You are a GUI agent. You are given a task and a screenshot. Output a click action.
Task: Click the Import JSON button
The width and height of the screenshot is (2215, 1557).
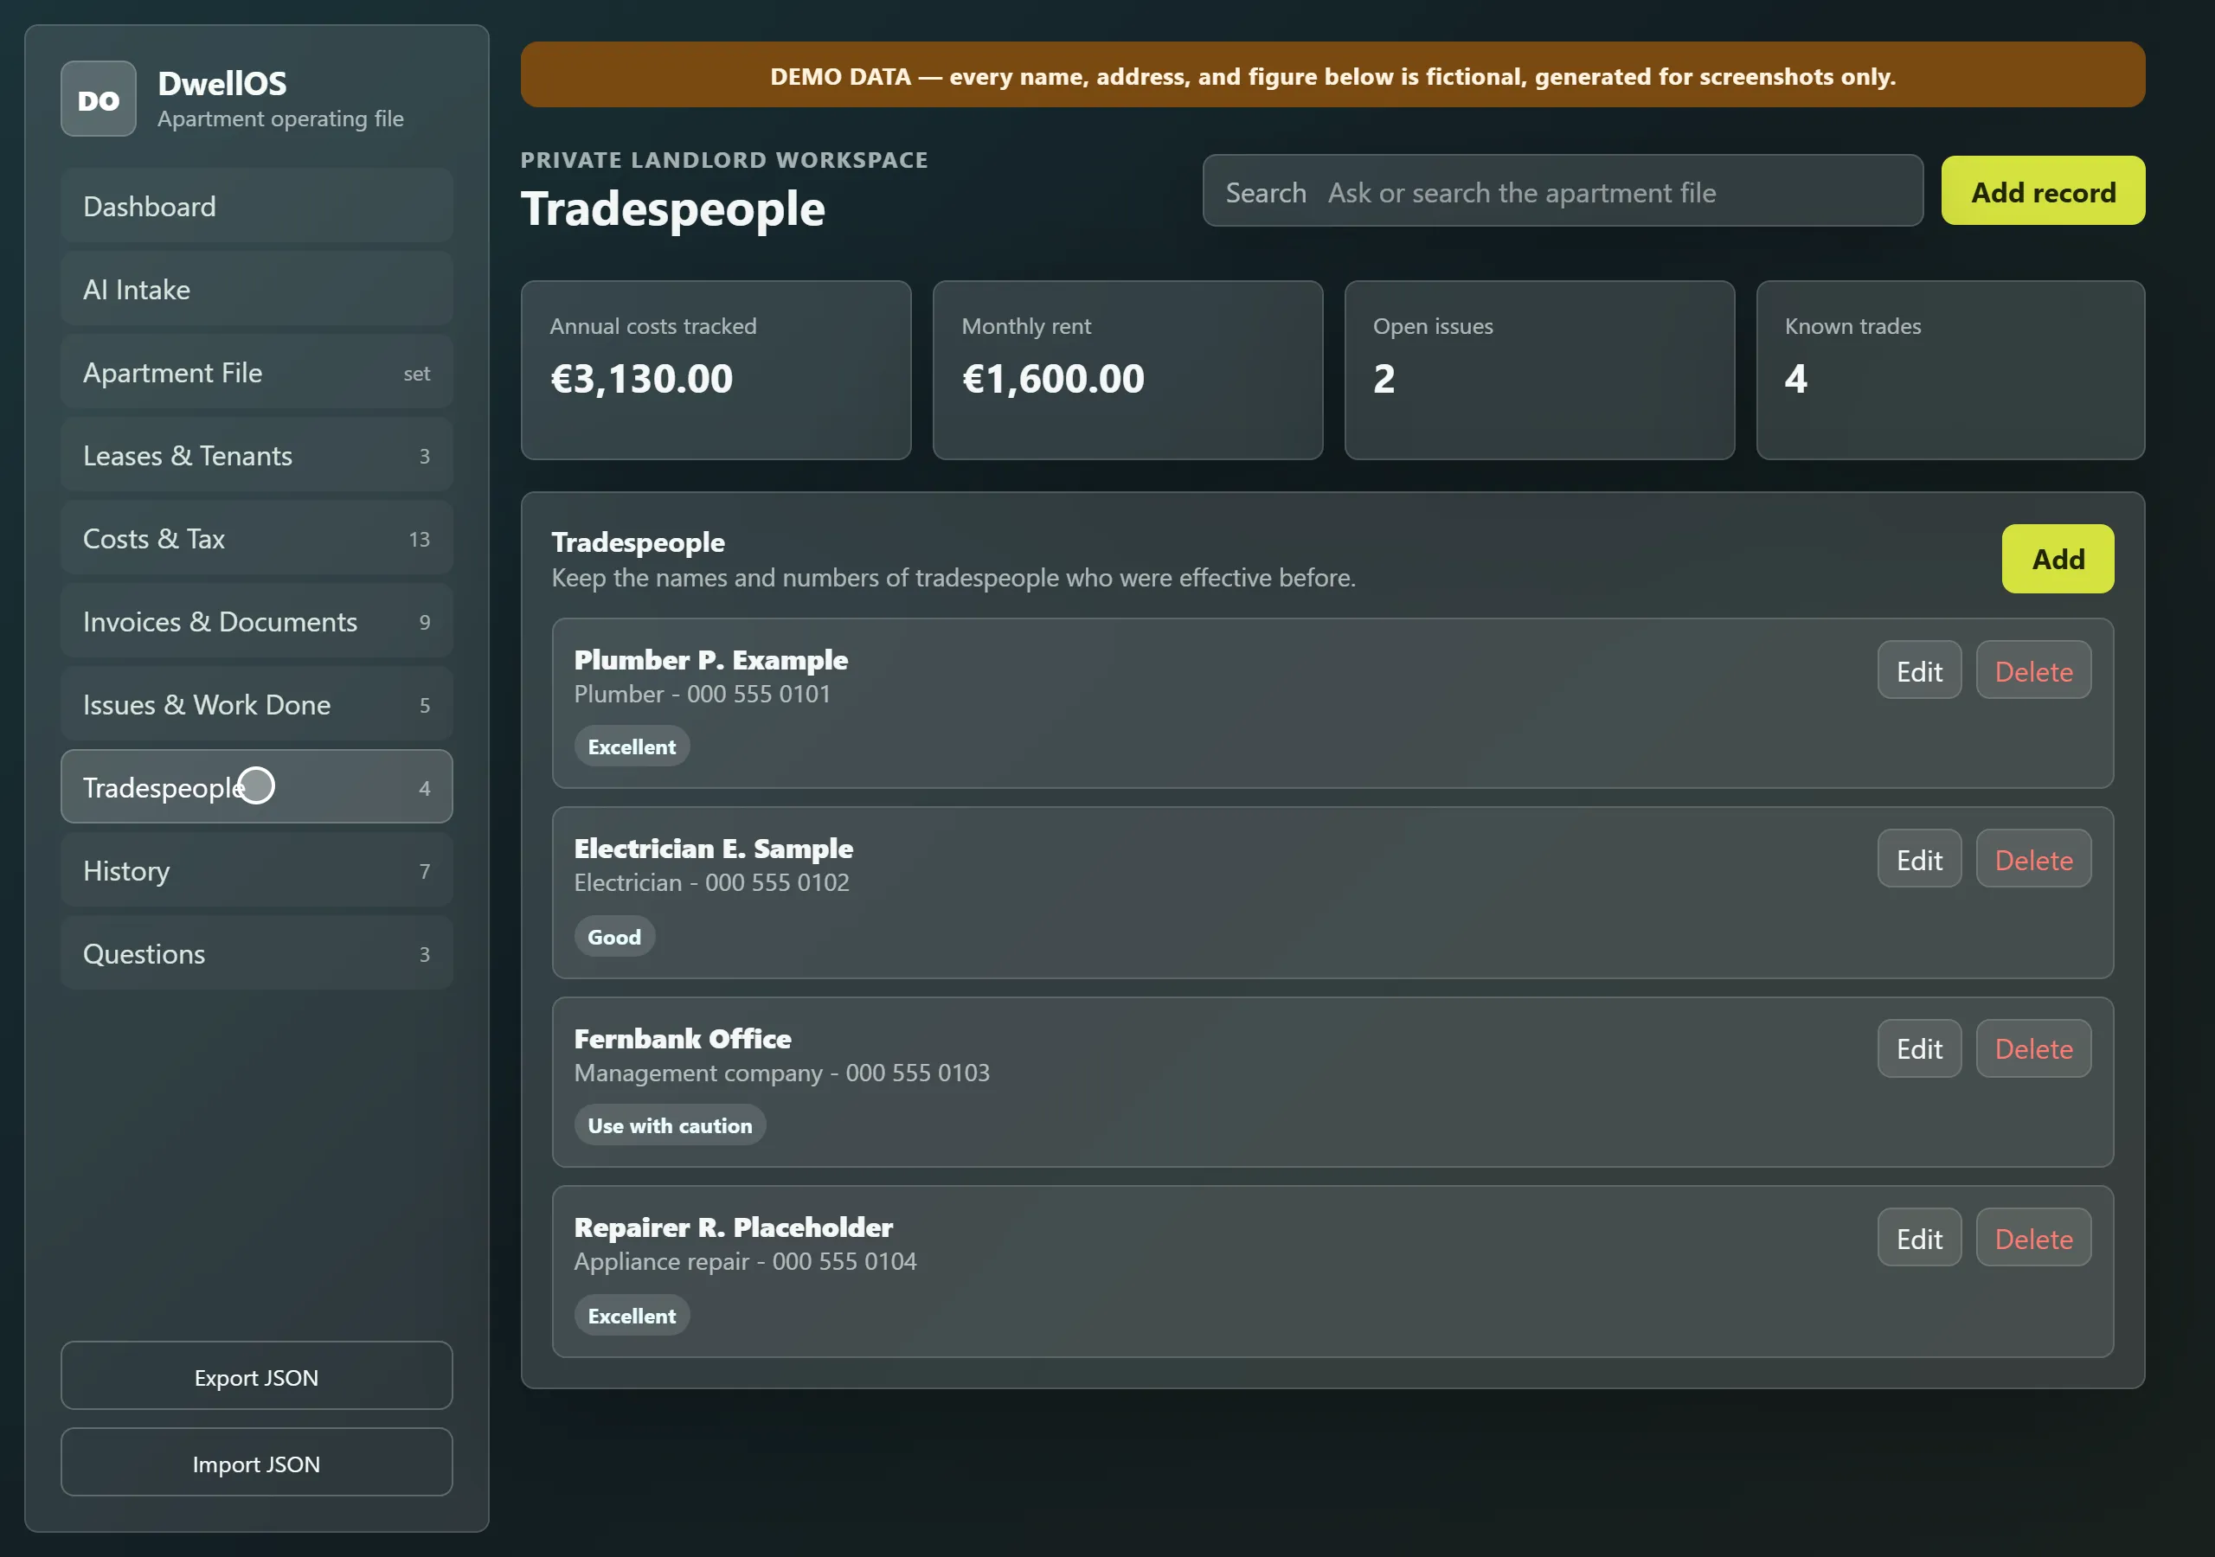257,1464
